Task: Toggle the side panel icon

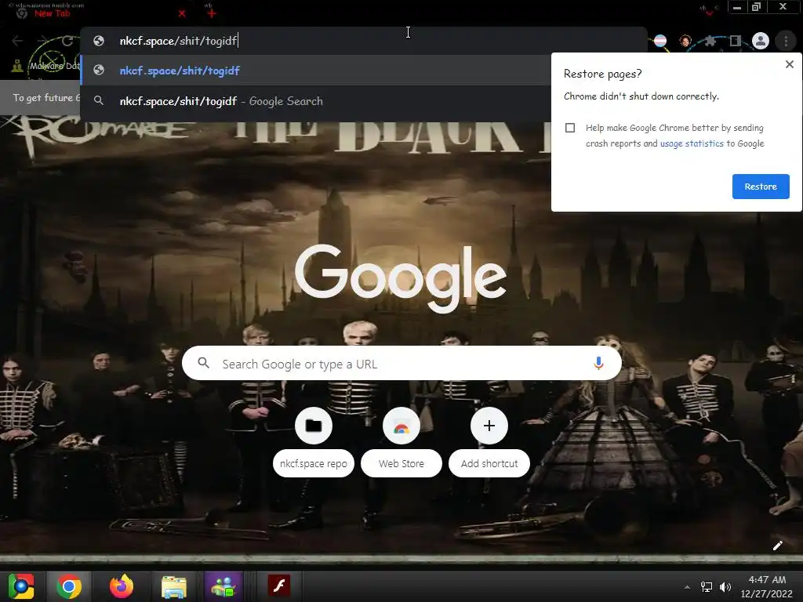Action: (736, 41)
